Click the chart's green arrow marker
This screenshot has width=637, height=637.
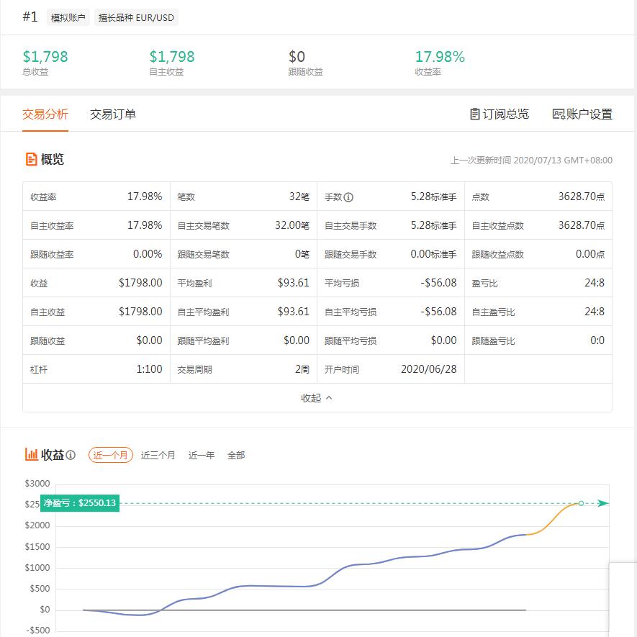pyautogui.click(x=604, y=503)
